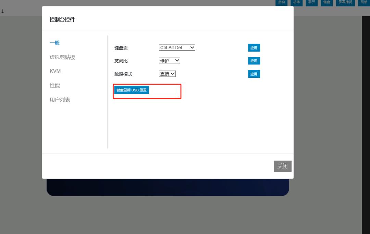Open the 键盘宏 Ctrl-Alt-Del dropdown
The image size is (370, 234).
tap(177, 48)
